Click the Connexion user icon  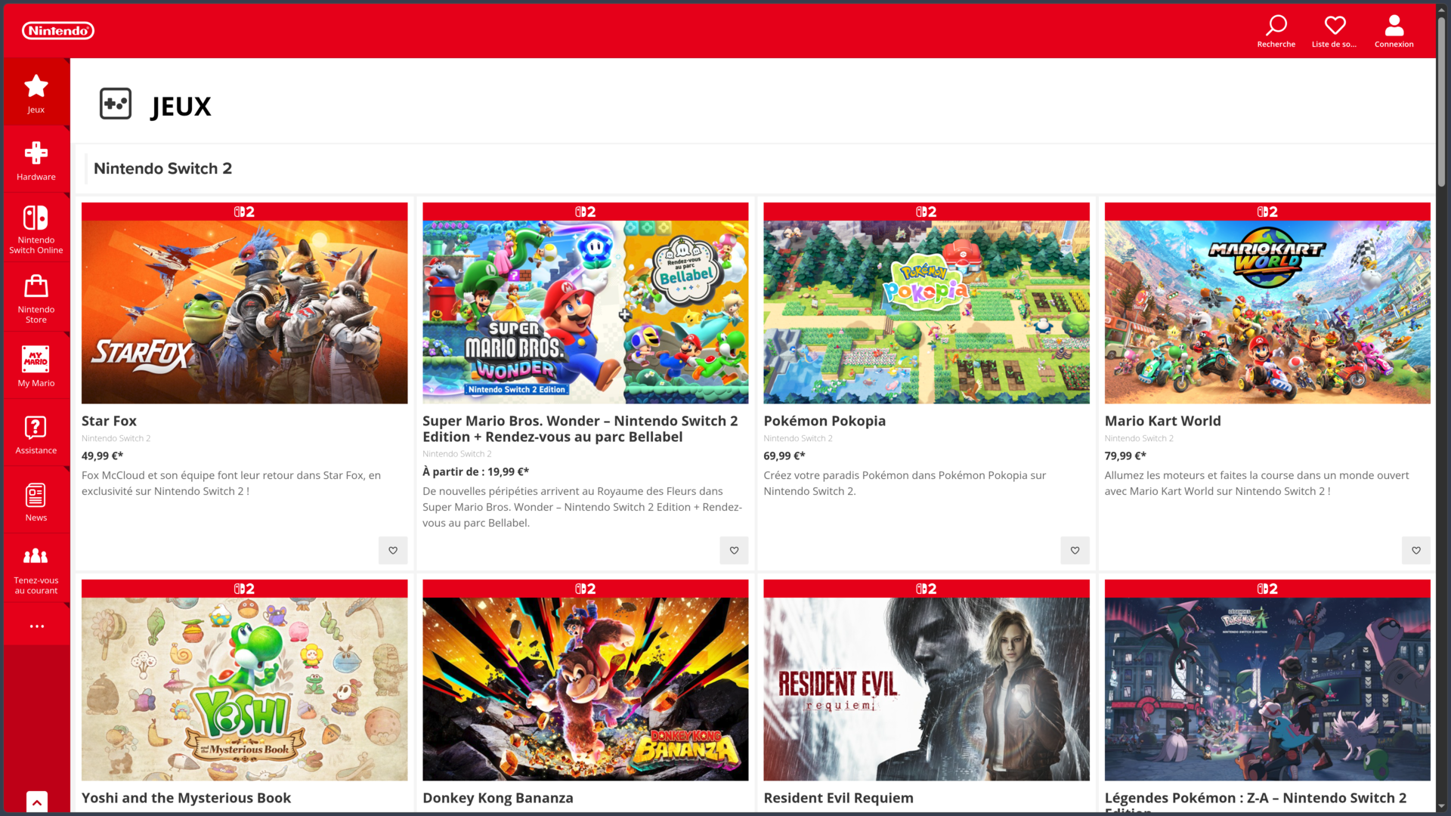tap(1394, 32)
